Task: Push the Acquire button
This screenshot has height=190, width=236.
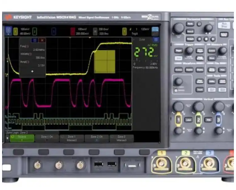Action: (189, 70)
